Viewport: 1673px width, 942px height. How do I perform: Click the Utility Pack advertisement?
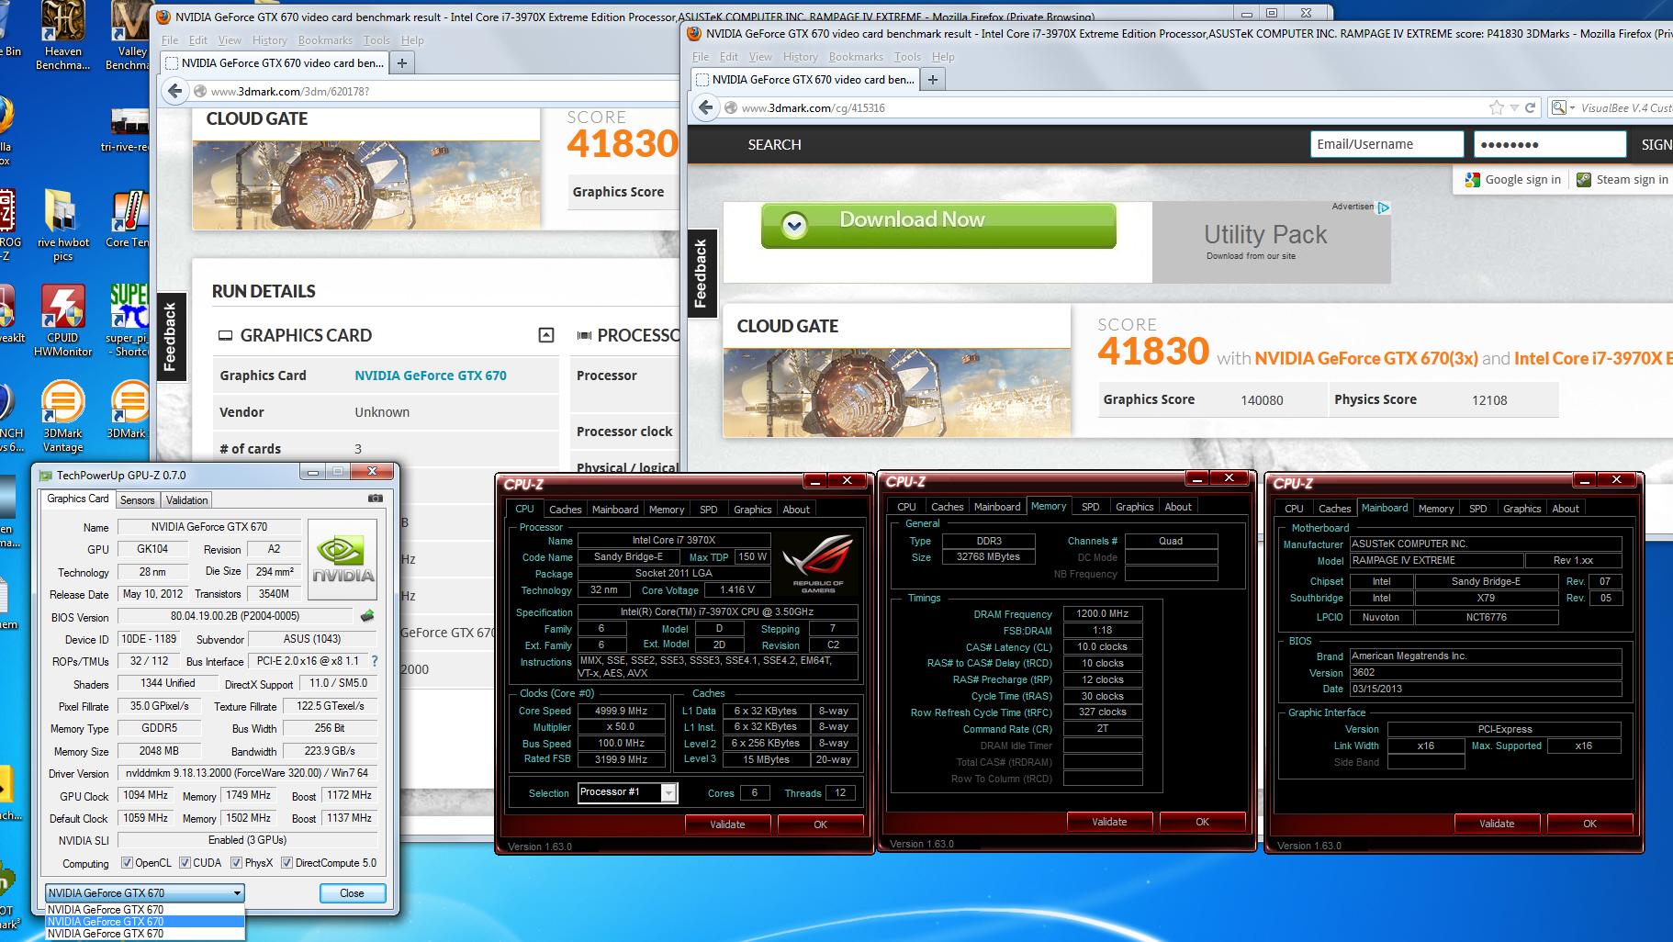click(x=1271, y=242)
